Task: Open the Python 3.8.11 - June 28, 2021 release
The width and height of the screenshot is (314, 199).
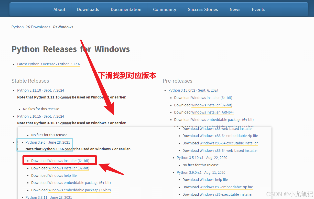Action: [49, 197]
